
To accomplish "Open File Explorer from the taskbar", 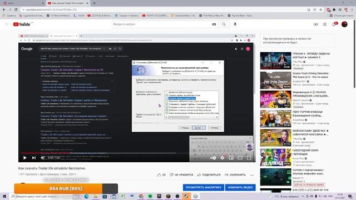I will click(x=96, y=196).
